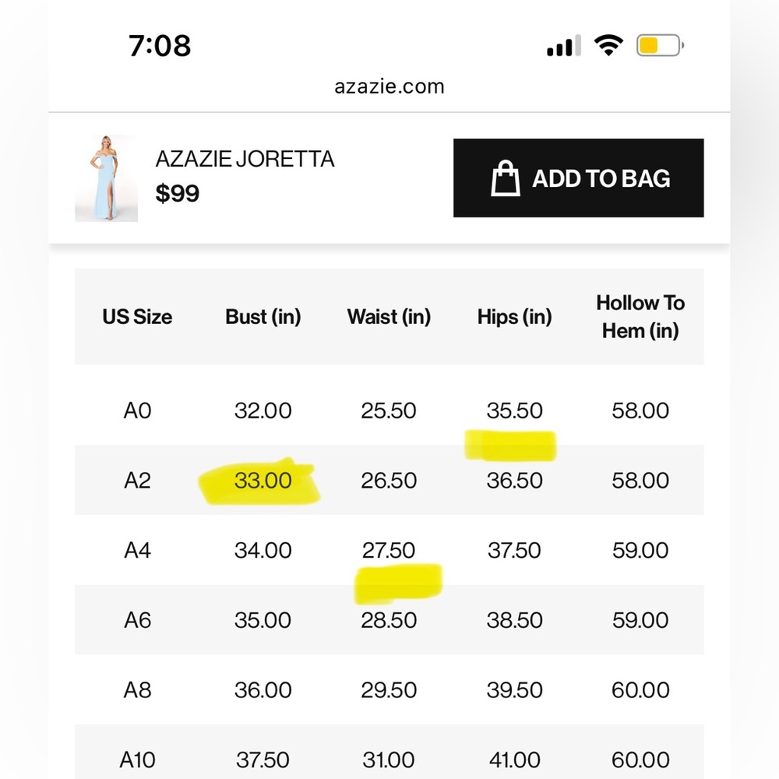Click the AZAZIE JORETTA product title
Viewport: 779px width, 779px height.
coord(245,159)
